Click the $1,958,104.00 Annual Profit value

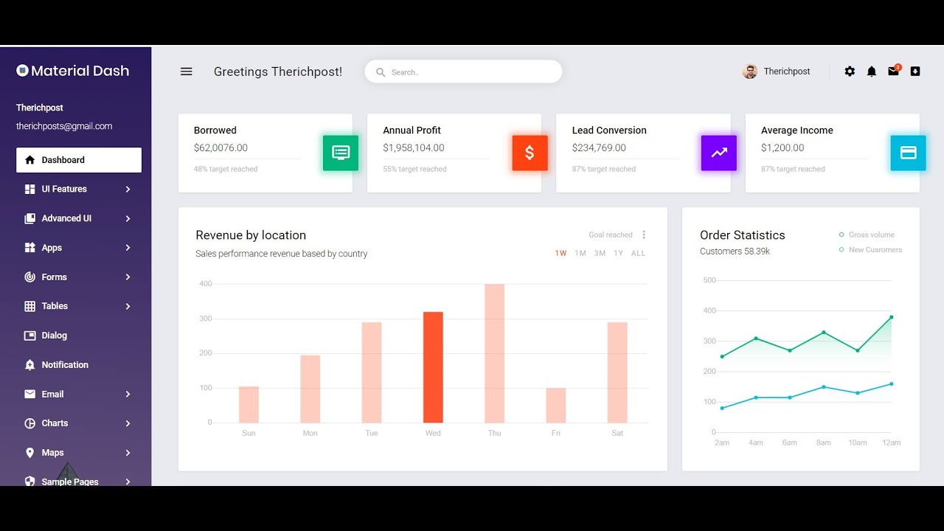pyautogui.click(x=414, y=147)
